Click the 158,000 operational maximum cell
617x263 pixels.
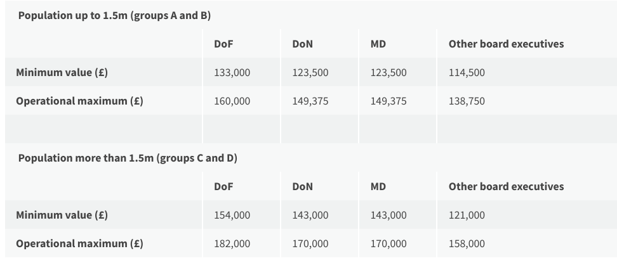tap(467, 244)
